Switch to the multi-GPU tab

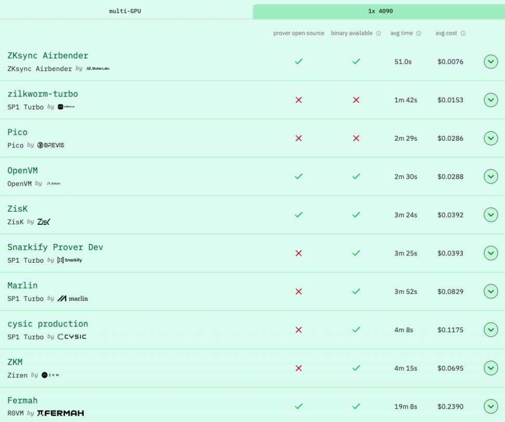[x=126, y=9]
